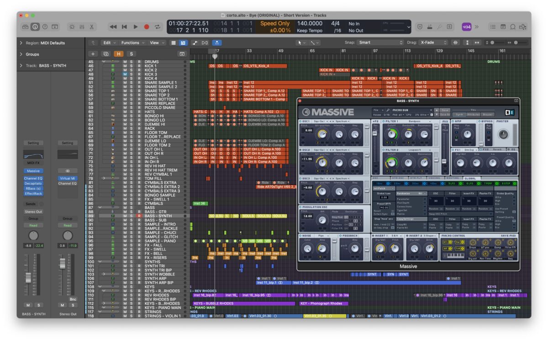Open the Drag dropdown set to X-Fade
Viewport: 548px width, 340px height.
[433, 42]
